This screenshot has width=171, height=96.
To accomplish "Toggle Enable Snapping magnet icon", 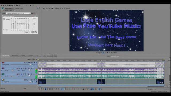I will click(91, 89).
